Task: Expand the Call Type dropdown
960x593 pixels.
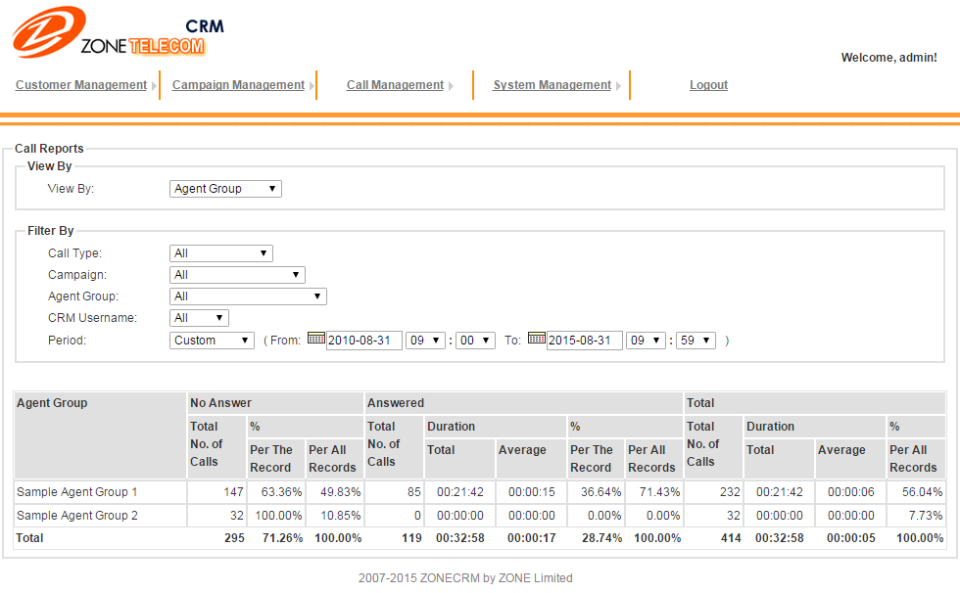Action: [220, 253]
